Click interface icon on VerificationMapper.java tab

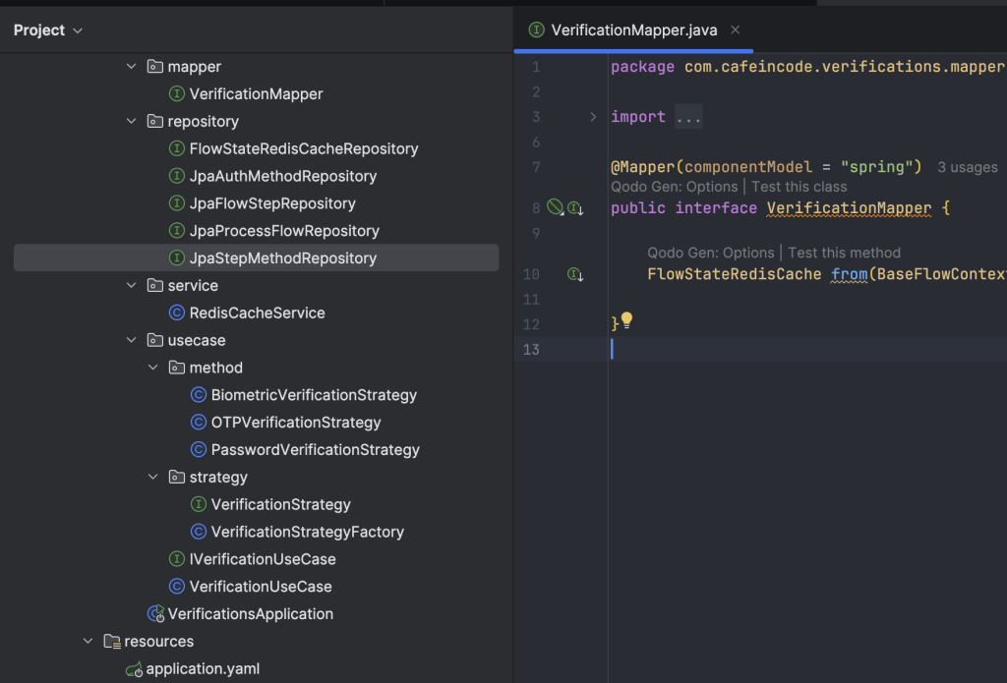[x=536, y=29]
